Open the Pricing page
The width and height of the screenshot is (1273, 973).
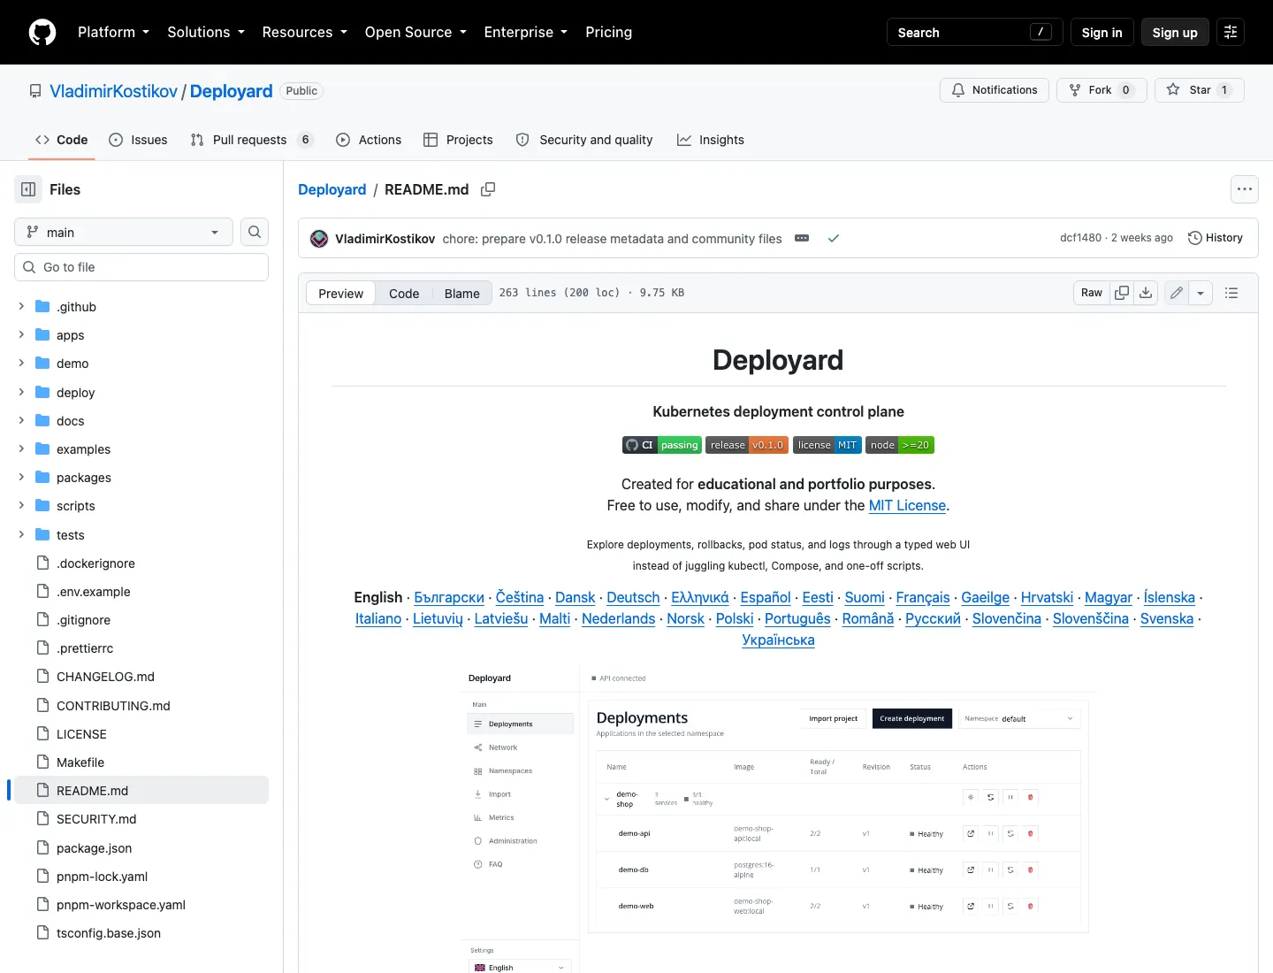coord(608,32)
